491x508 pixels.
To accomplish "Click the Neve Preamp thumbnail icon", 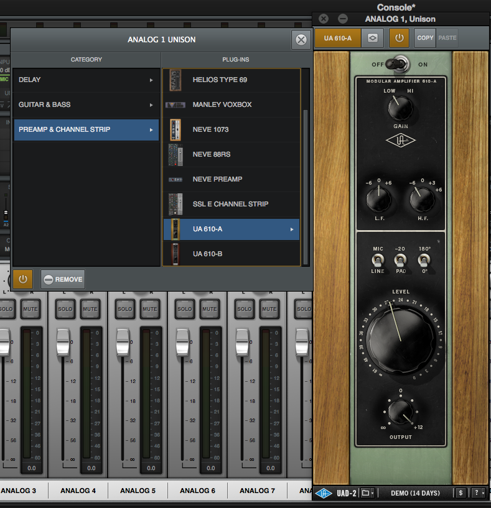I will point(175,179).
